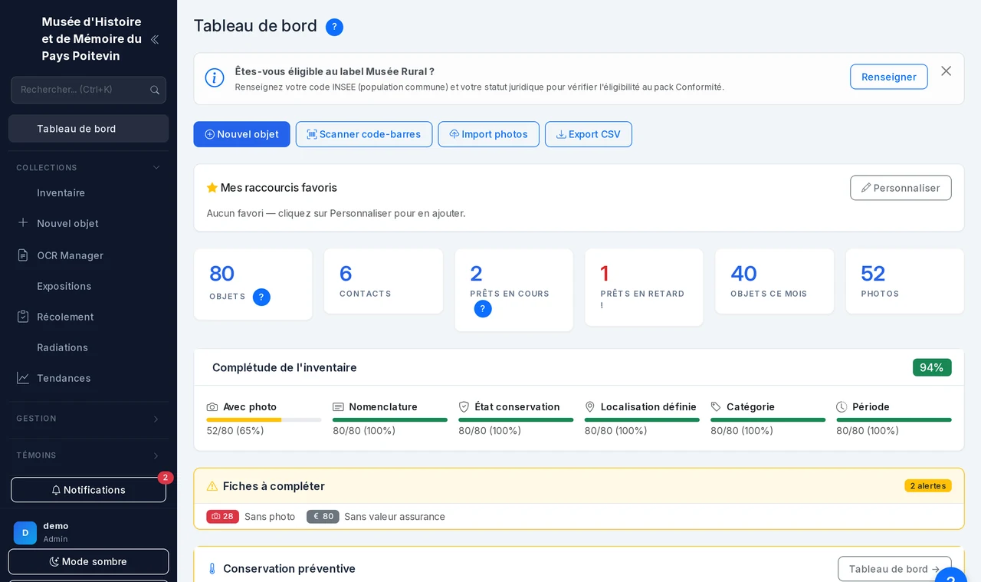Image resolution: width=981 pixels, height=582 pixels.
Task: Click search magnifier icon in sidebar
Action: tap(155, 90)
